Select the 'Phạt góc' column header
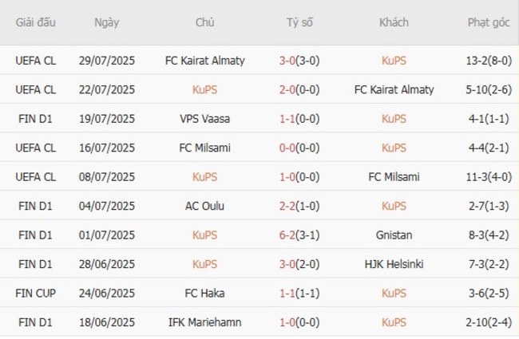The image size is (519, 339). (x=489, y=22)
